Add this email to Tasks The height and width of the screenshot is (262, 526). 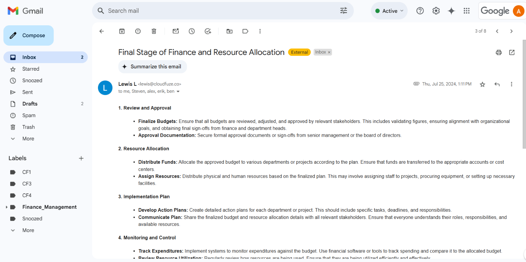(x=208, y=31)
